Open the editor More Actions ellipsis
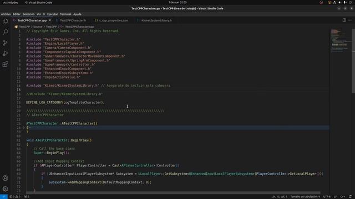This screenshot has height=199, width=355. tap(350, 20)
